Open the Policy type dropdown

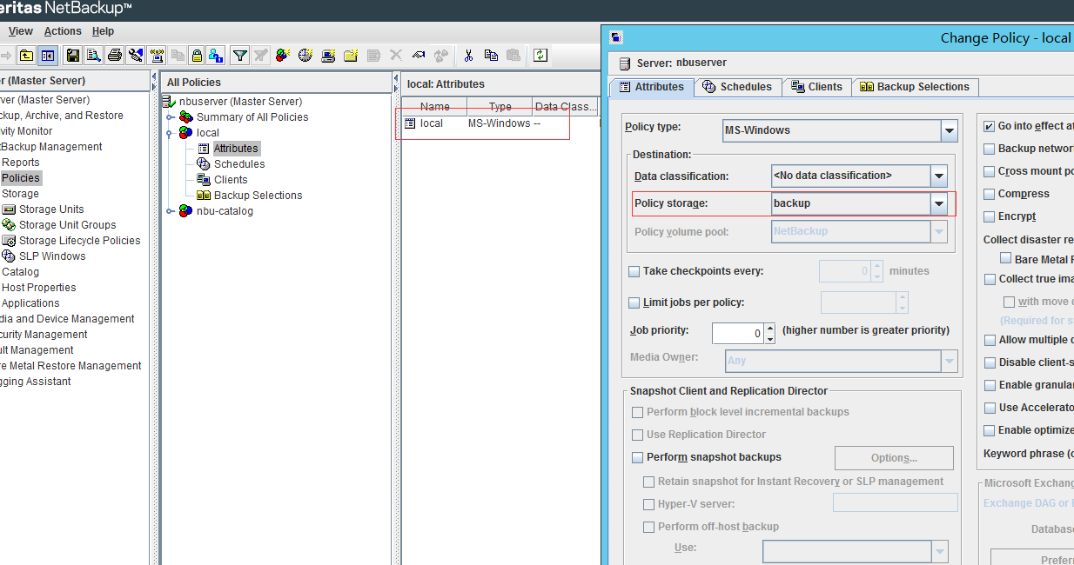(949, 130)
